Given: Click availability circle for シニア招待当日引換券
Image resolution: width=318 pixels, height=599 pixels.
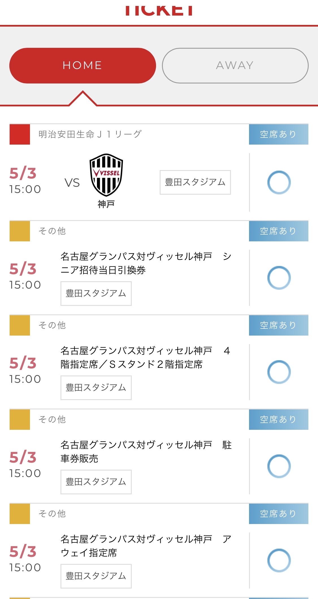Looking at the screenshot, I should pos(279,278).
